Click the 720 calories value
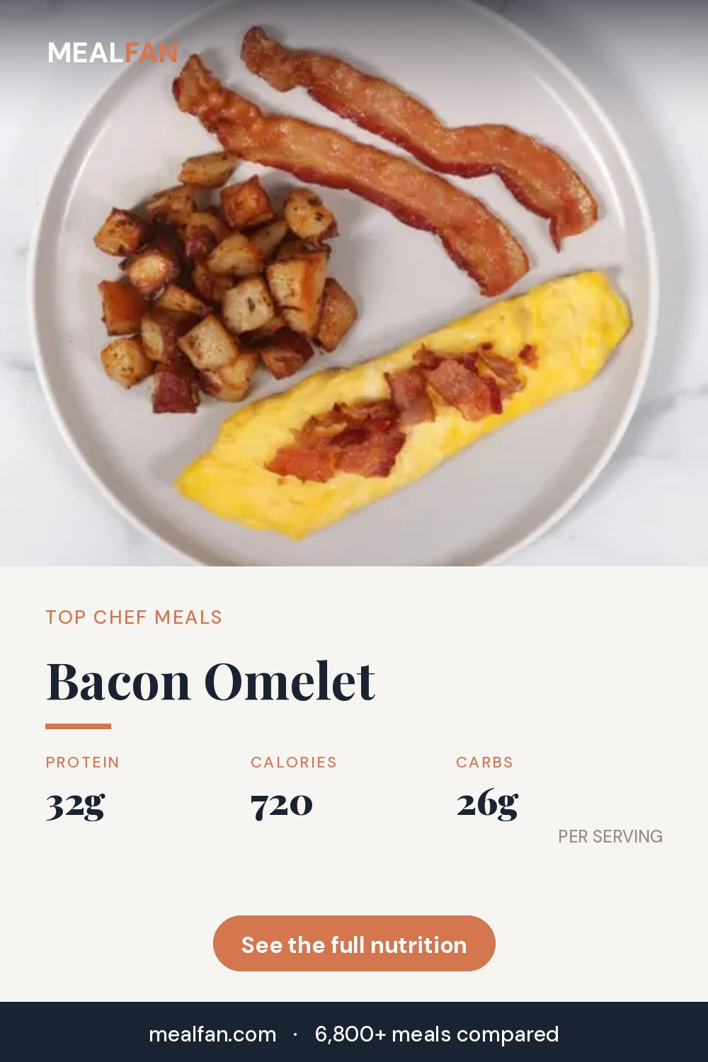 click(282, 804)
